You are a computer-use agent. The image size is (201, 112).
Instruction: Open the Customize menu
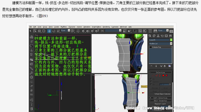click(115, 27)
